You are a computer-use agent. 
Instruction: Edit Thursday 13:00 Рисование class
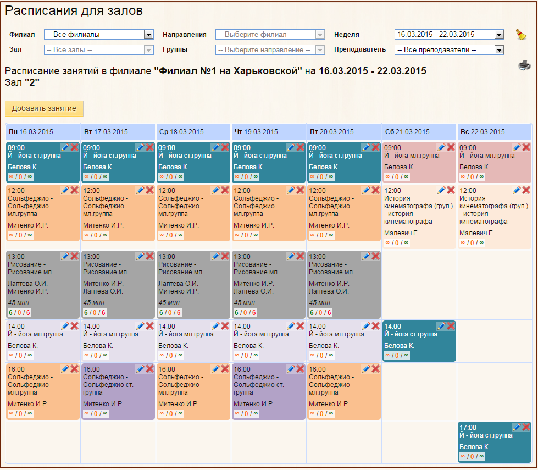tap(291, 256)
